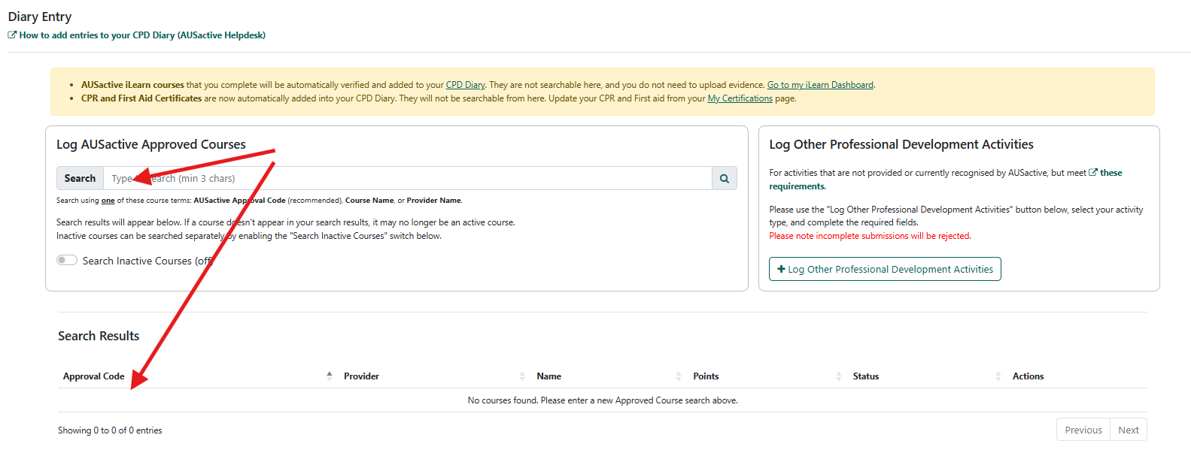Enable the Search Inactive Courses switch
This screenshot has height=459, width=1191.
click(67, 260)
